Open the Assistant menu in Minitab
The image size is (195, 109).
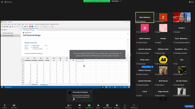click(31, 24)
